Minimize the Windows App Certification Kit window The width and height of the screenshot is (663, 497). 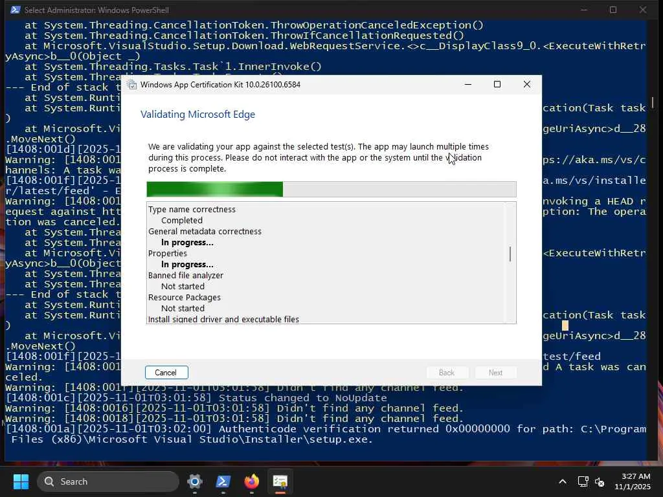click(x=467, y=85)
